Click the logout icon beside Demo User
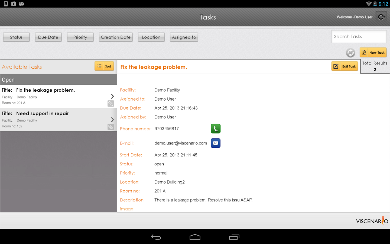Viewport: 390px width, 244px height. [x=381, y=17]
